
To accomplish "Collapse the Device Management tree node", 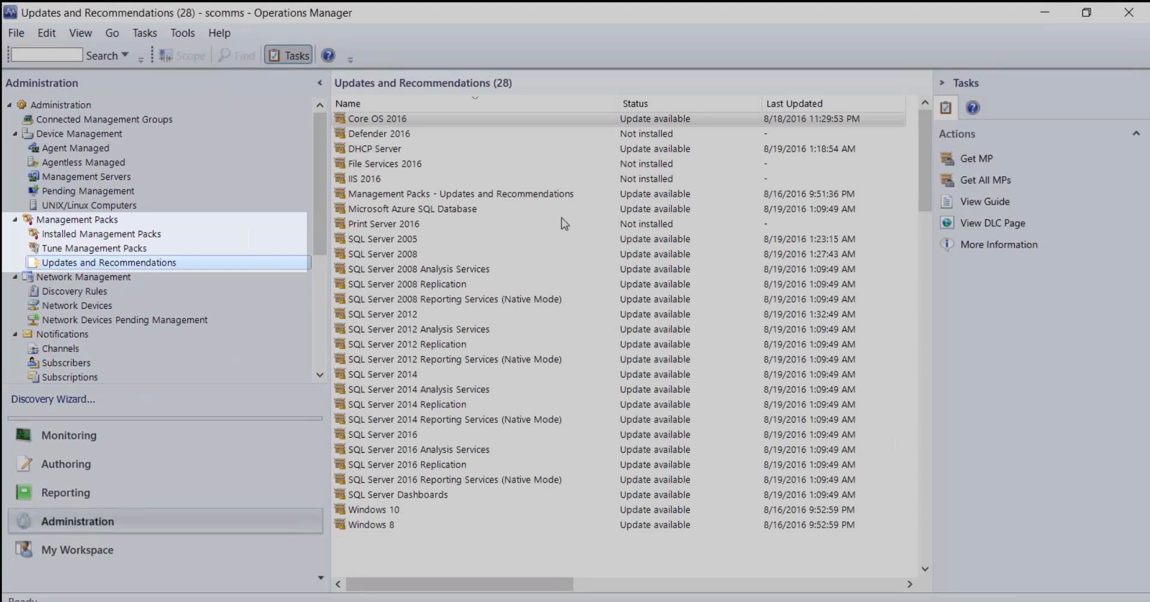I will 15,134.
